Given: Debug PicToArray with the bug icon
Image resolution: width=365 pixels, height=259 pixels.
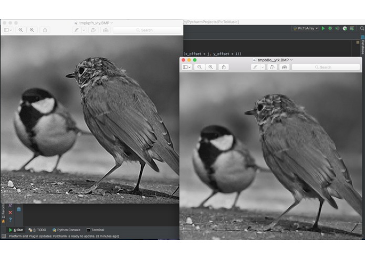Looking at the screenshot, I should coord(330,28).
